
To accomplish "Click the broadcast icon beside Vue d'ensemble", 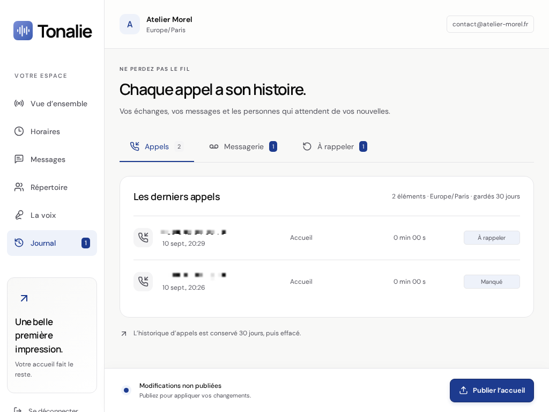I will click(x=19, y=104).
